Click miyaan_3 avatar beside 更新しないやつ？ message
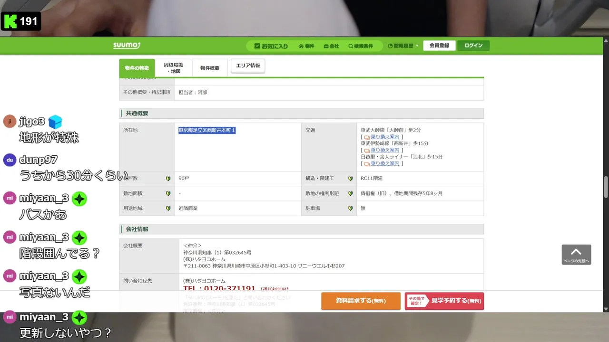This screenshot has width=609, height=342. coord(10,317)
